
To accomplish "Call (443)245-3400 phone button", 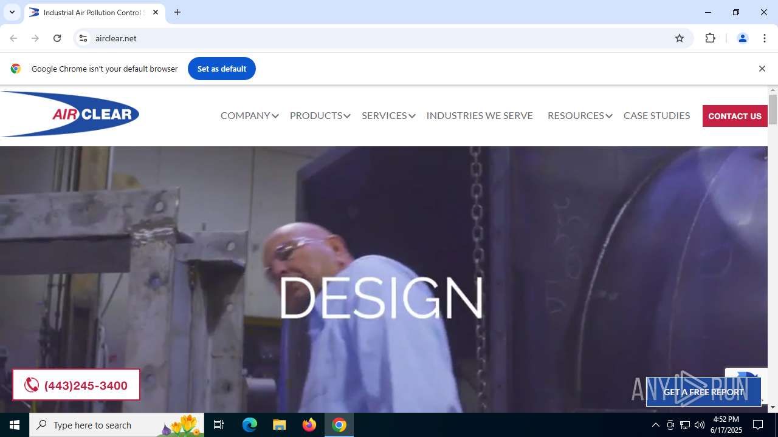I will pyautogui.click(x=76, y=385).
